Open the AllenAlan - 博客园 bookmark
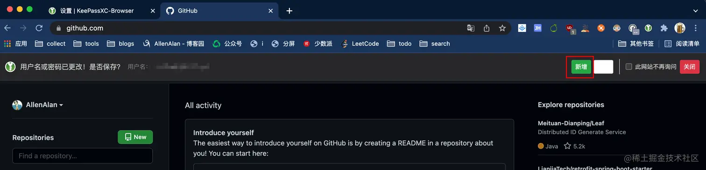The width and height of the screenshot is (706, 170). [173, 43]
